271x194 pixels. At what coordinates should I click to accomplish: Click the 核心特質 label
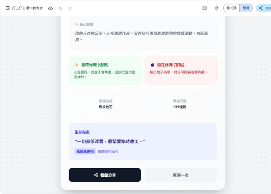(86, 24)
